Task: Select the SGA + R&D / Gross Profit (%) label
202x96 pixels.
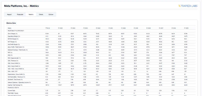Action: 16,69
